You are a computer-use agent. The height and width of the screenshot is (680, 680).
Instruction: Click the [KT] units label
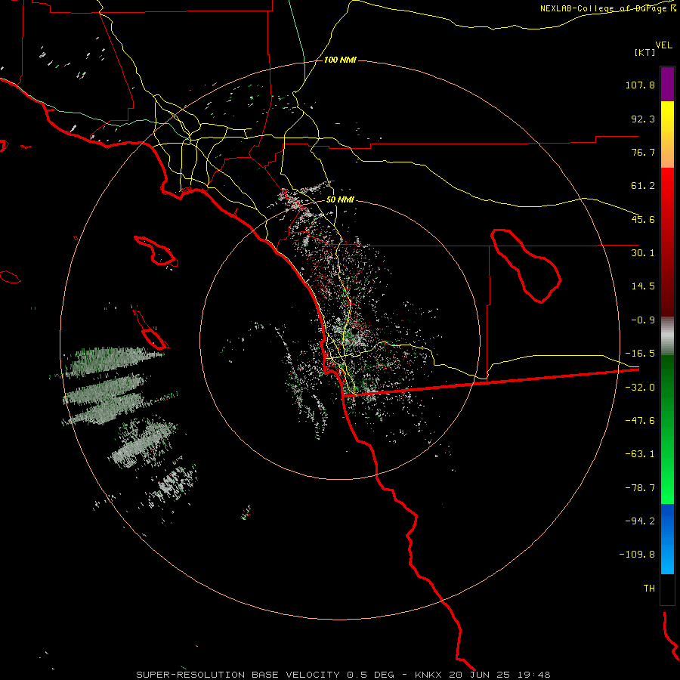tap(645, 52)
